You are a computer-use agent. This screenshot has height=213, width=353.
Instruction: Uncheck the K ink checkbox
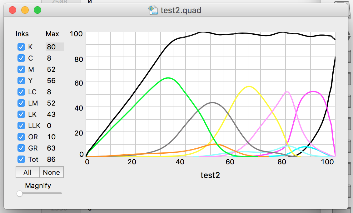[21, 47]
